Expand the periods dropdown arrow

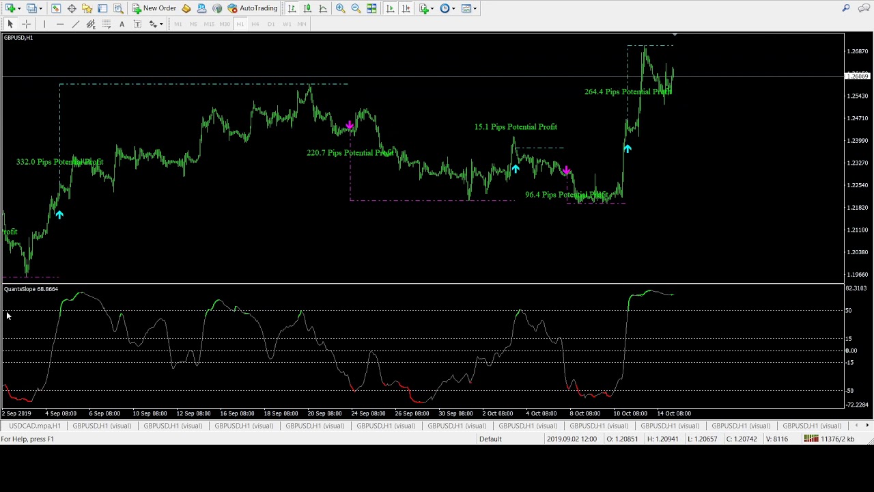(453, 8)
